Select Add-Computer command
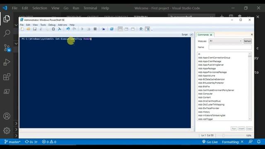 coord(205,94)
